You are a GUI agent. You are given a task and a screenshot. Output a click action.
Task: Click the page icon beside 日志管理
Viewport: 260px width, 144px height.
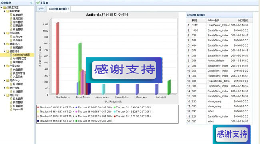(x=11, y=99)
